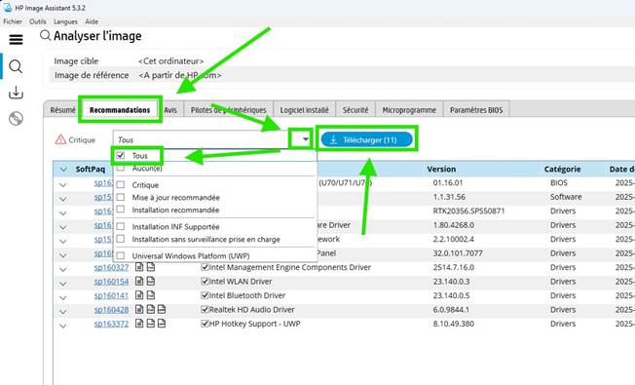Open the Microprogramme tab
The image size is (635, 385).
409,110
